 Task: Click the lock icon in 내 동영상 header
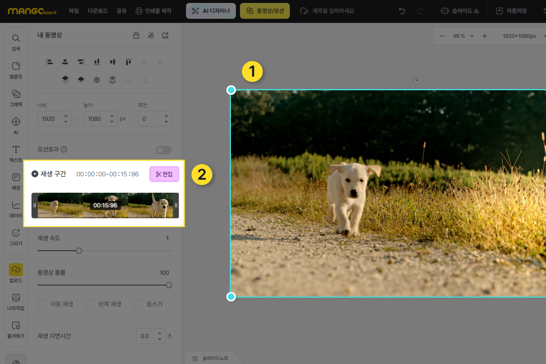coord(136,35)
